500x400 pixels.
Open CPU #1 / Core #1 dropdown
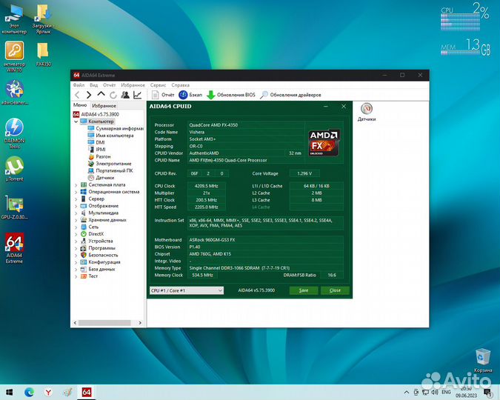click(187, 290)
